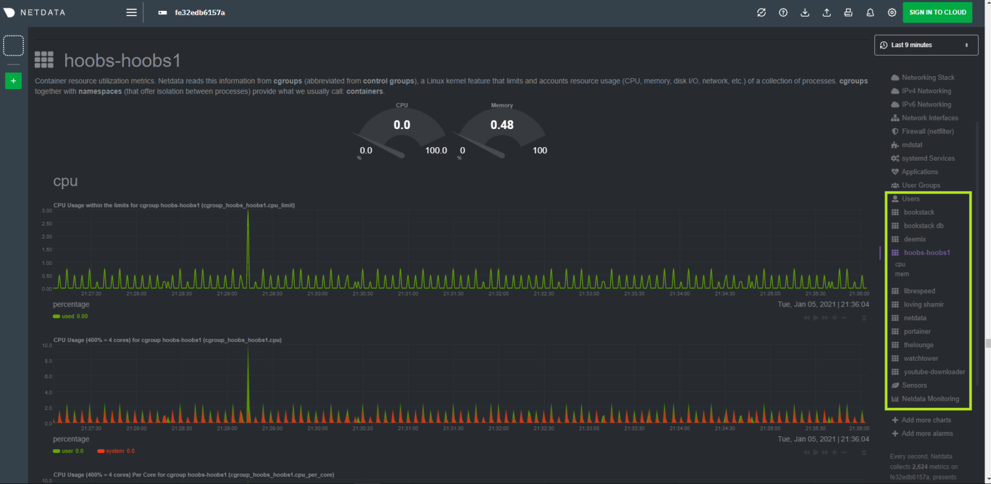
Task: Collapse the hoobs-hoobs1 sidebar section
Action: coord(927,252)
